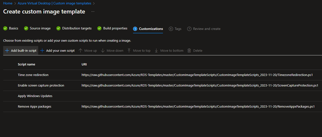Click the ScreenCaptureProtection.ps1 URI

(200, 85)
